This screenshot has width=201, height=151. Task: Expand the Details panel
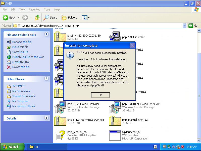coord(46,118)
